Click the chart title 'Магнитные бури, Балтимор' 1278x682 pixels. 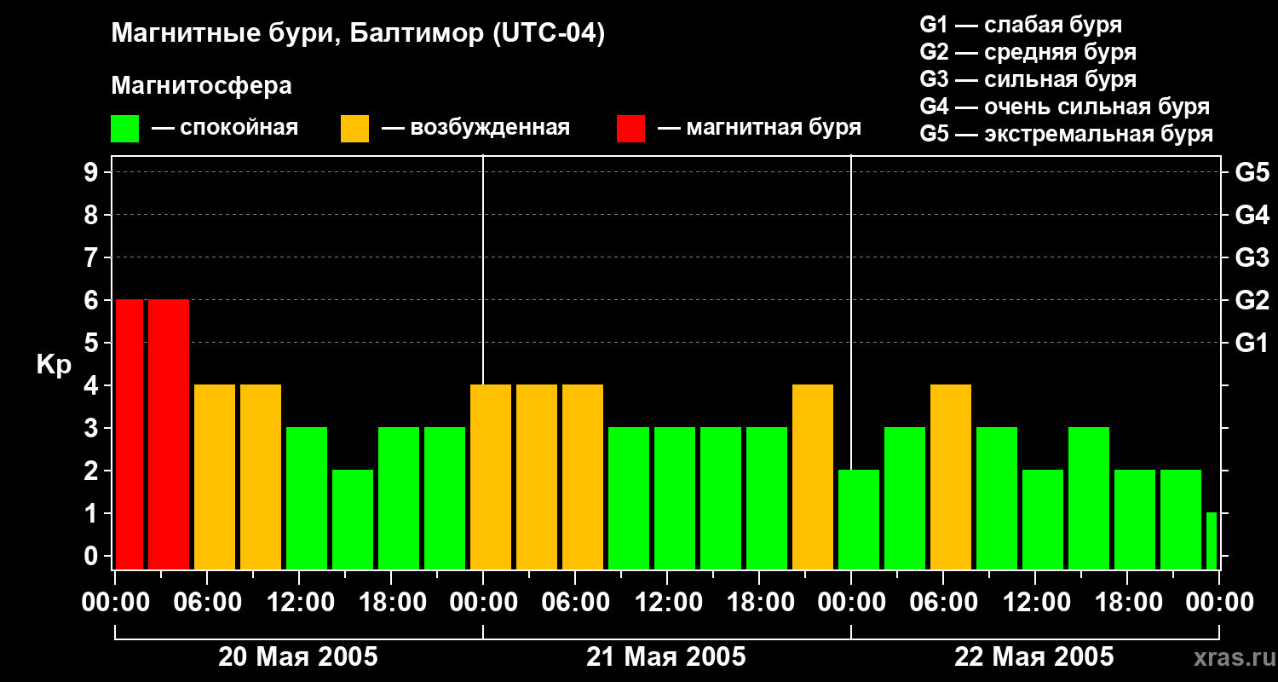coord(358,34)
